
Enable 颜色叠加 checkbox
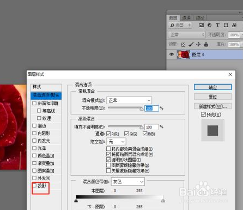pyautogui.click(x=34, y=156)
